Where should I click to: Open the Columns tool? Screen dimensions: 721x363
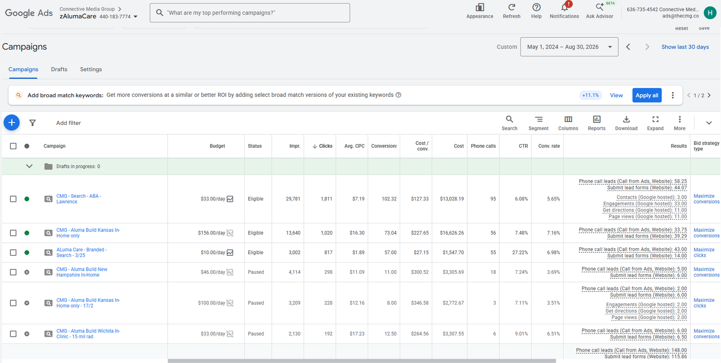[x=568, y=123]
